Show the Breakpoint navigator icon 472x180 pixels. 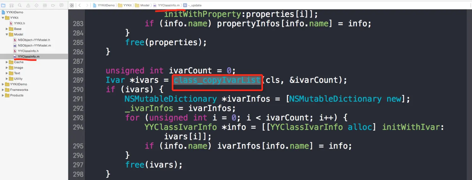click(53, 5)
